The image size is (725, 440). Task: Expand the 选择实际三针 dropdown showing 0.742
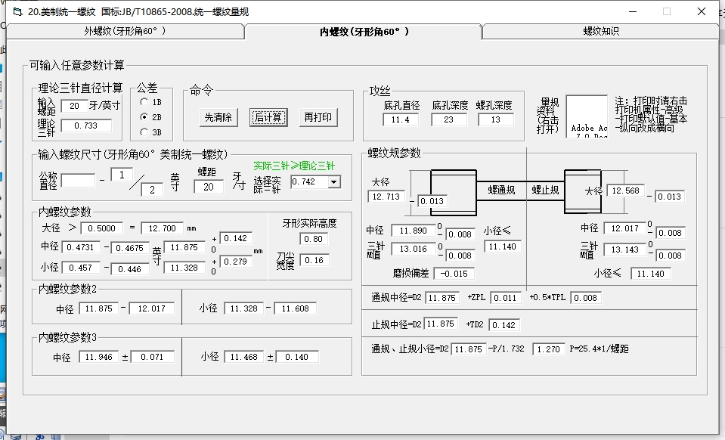(x=333, y=182)
